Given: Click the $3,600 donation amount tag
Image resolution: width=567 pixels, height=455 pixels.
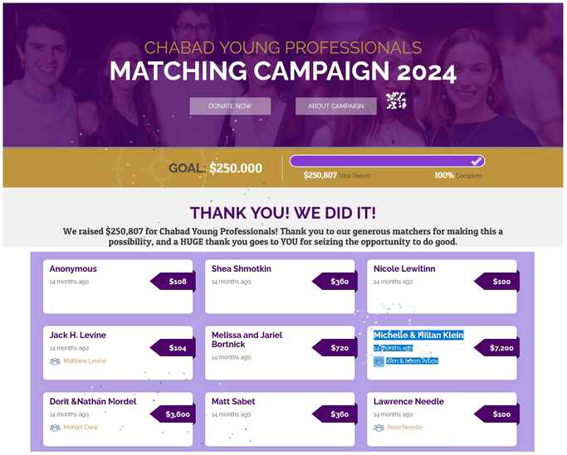Looking at the screenshot, I should 176,414.
